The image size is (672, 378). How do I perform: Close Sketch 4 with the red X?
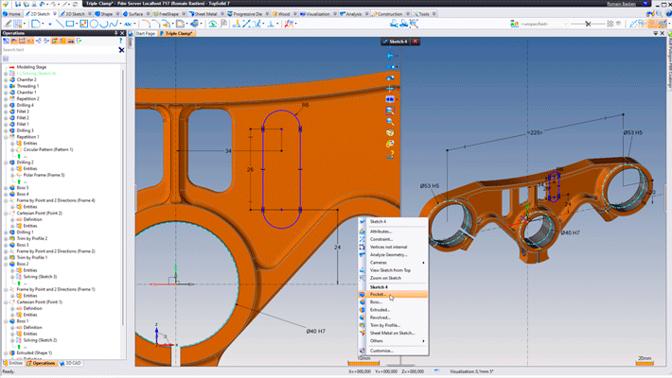point(416,42)
